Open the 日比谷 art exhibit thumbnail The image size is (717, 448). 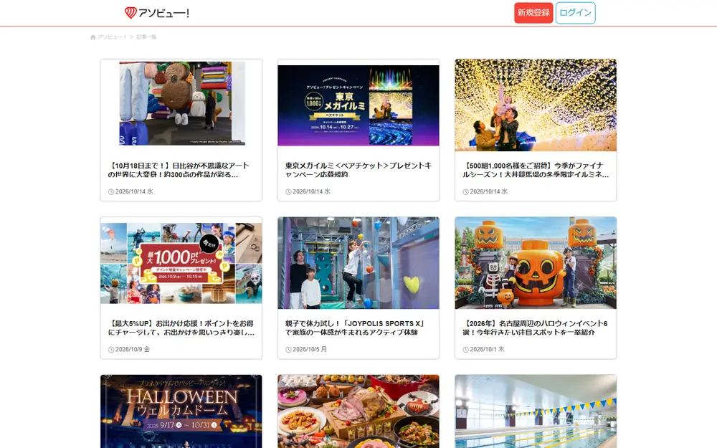pos(181,104)
